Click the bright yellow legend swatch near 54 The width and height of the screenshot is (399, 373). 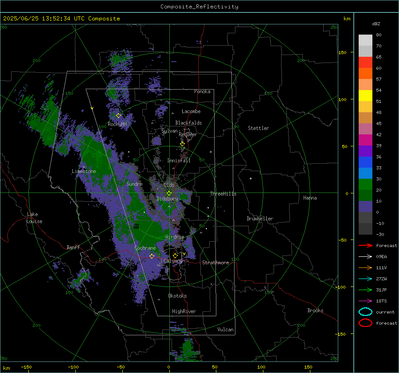[x=365, y=95]
